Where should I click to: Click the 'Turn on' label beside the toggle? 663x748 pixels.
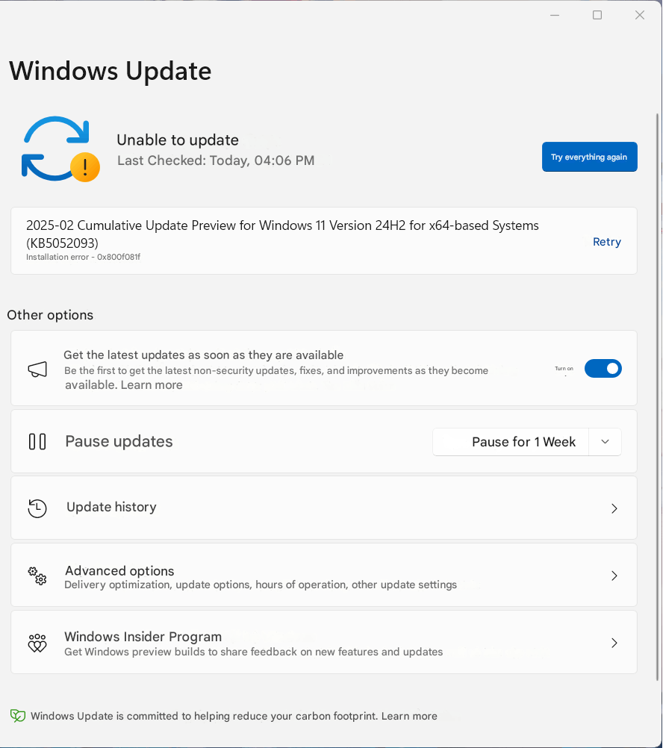[x=564, y=368]
